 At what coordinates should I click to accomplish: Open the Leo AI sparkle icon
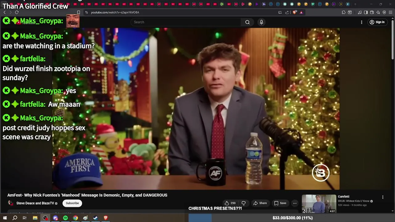(378, 12)
